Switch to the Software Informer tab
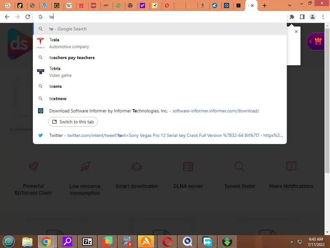This screenshot has width=330, height=248. coord(227,5)
